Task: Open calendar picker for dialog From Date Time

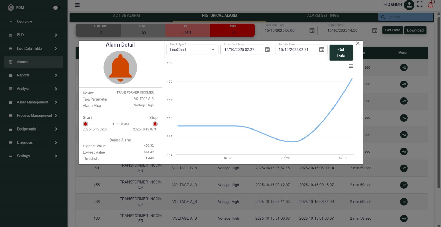Action: coord(267,49)
